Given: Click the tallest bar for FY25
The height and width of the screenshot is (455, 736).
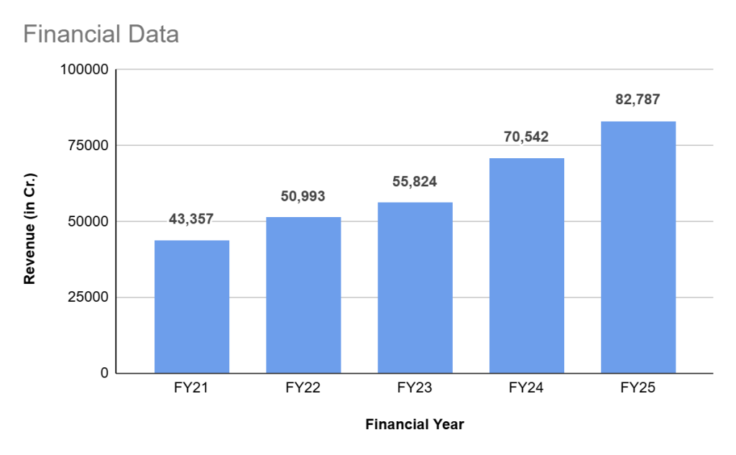Looking at the screenshot, I should [x=638, y=247].
